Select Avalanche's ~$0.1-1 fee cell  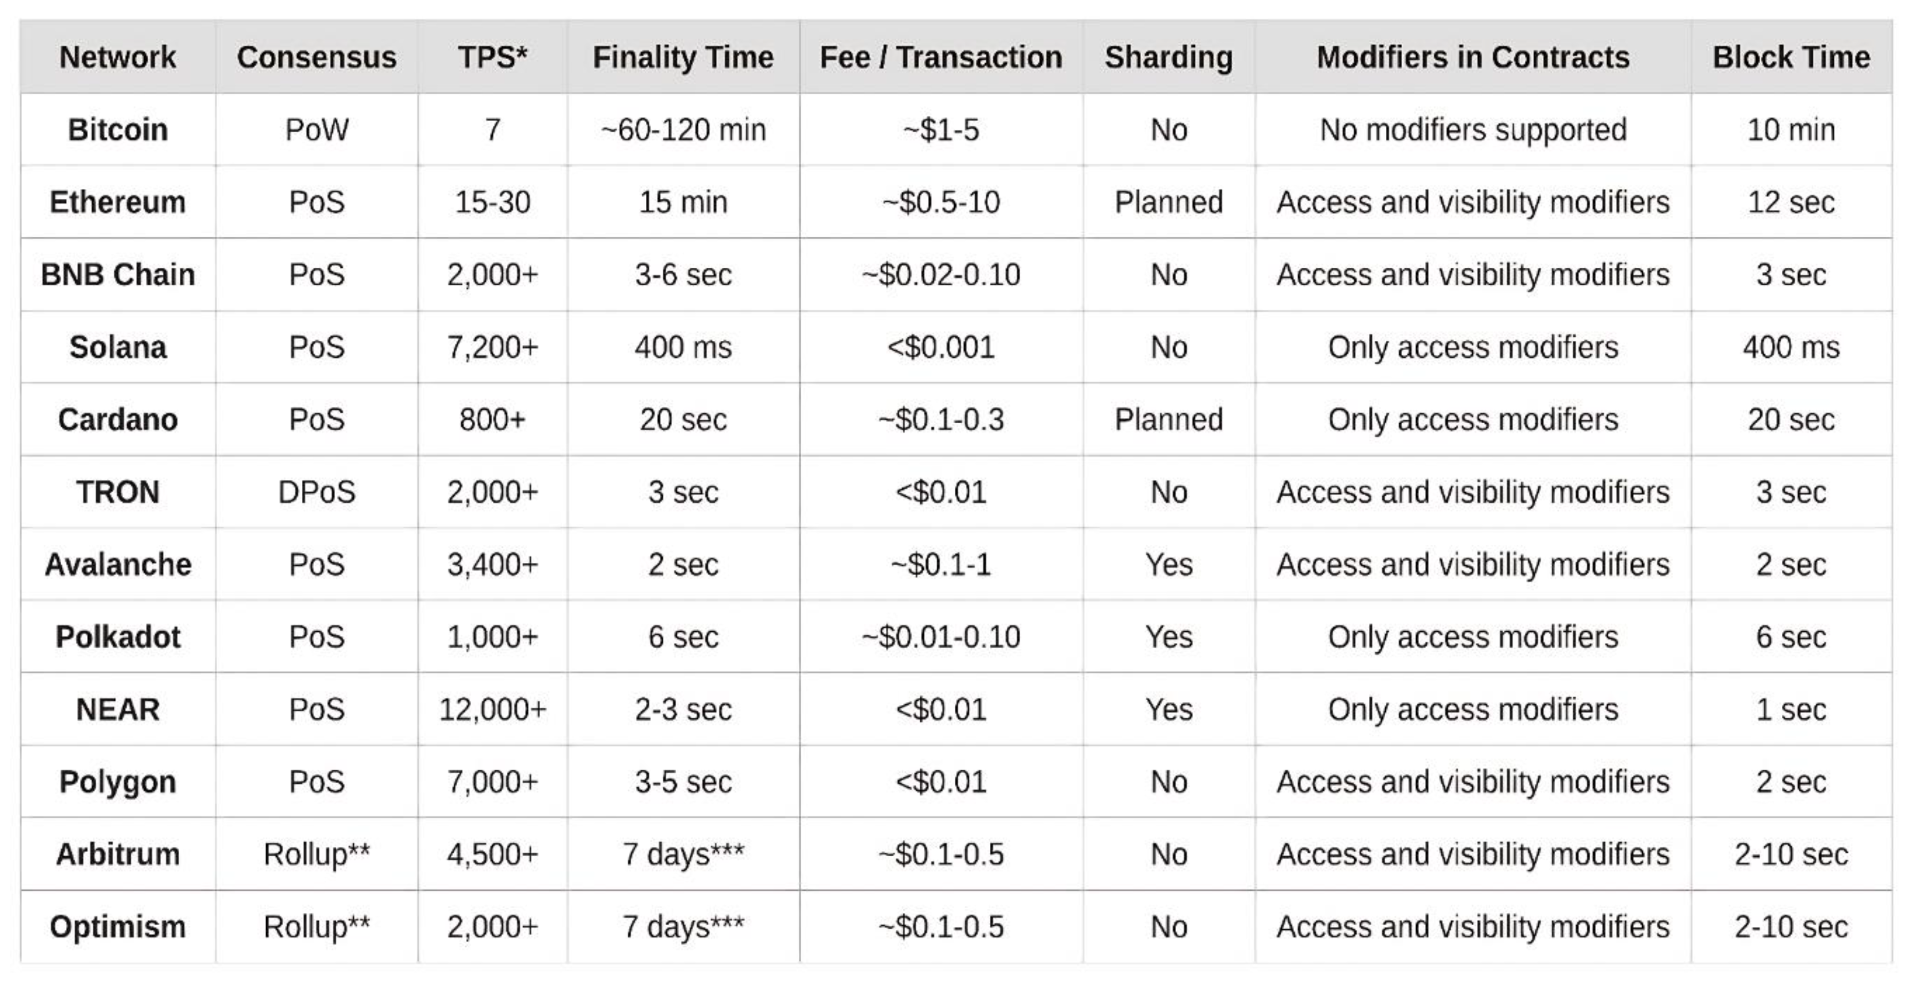point(941,565)
